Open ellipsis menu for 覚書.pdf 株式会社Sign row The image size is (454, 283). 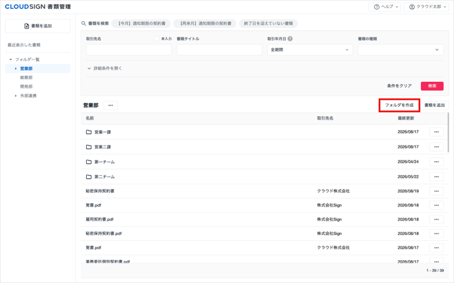click(x=436, y=205)
